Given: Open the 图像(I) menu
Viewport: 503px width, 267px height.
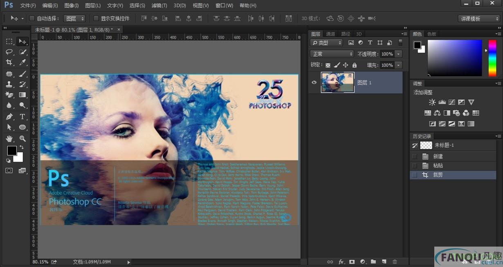Looking at the screenshot, I should click(72, 6).
